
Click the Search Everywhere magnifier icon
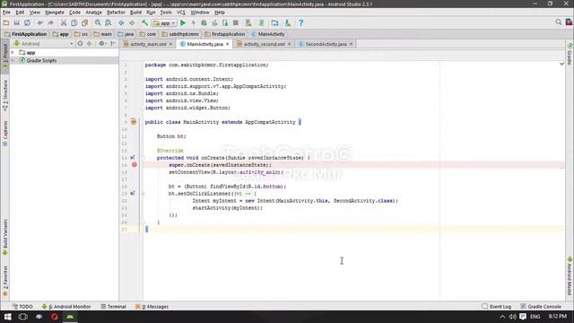[x=558, y=22]
